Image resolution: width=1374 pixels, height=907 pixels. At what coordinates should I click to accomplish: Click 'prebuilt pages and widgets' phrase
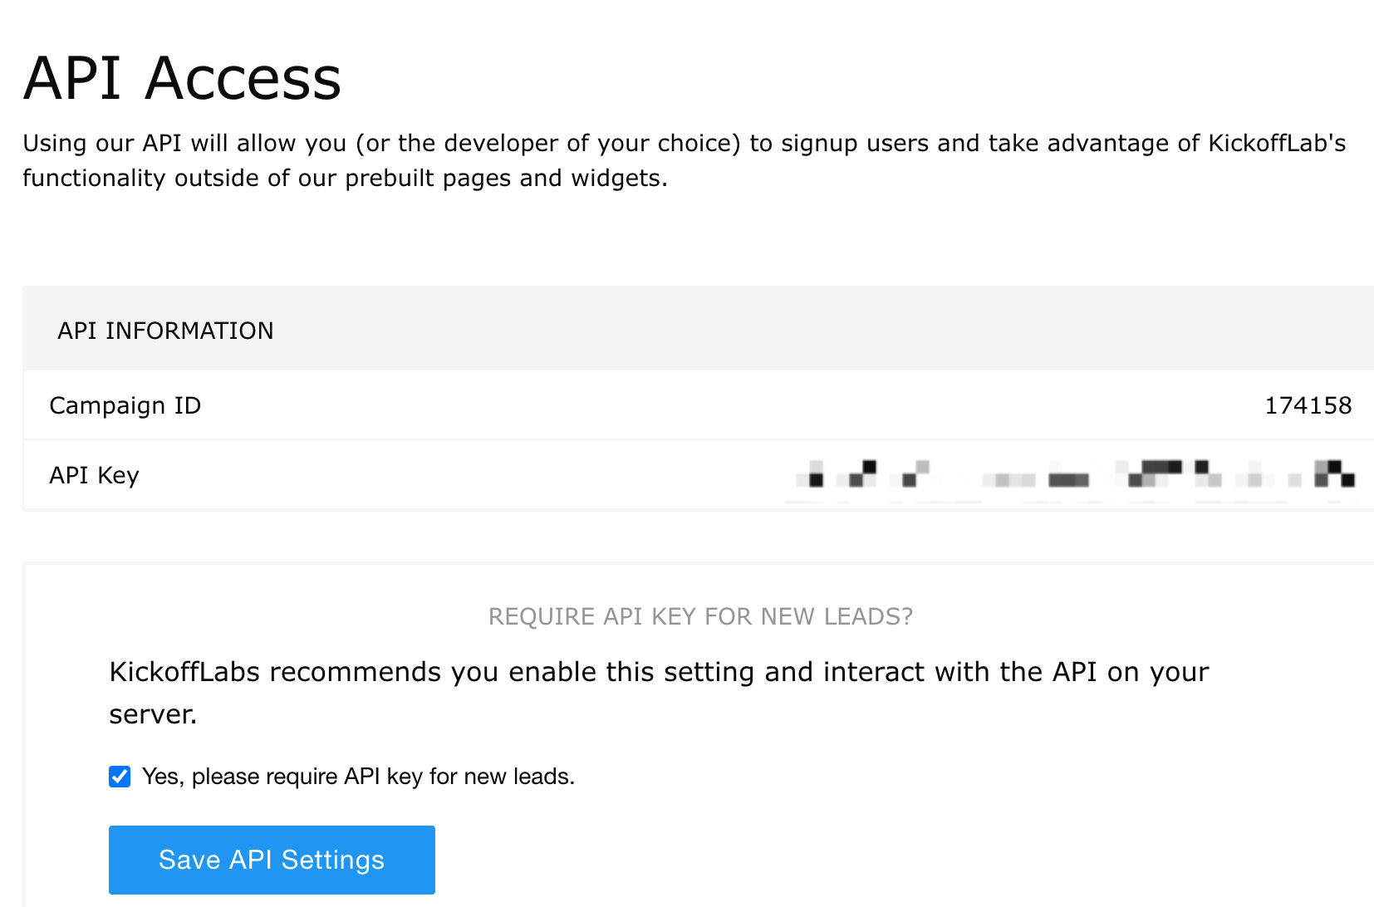pyautogui.click(x=505, y=178)
